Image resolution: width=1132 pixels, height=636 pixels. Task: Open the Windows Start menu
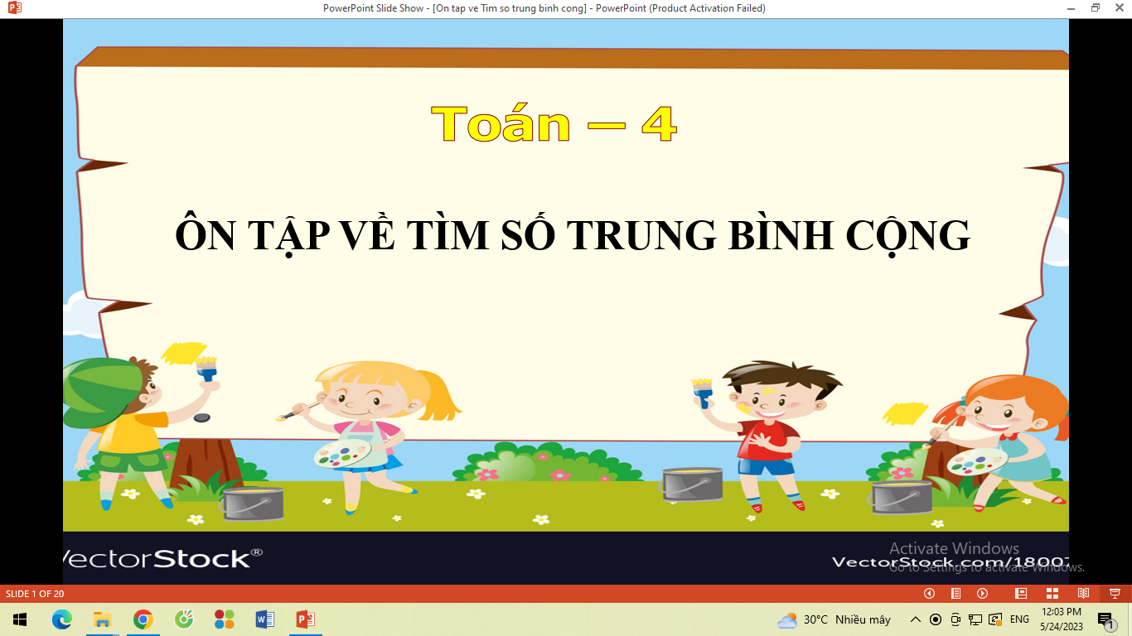click(20, 619)
